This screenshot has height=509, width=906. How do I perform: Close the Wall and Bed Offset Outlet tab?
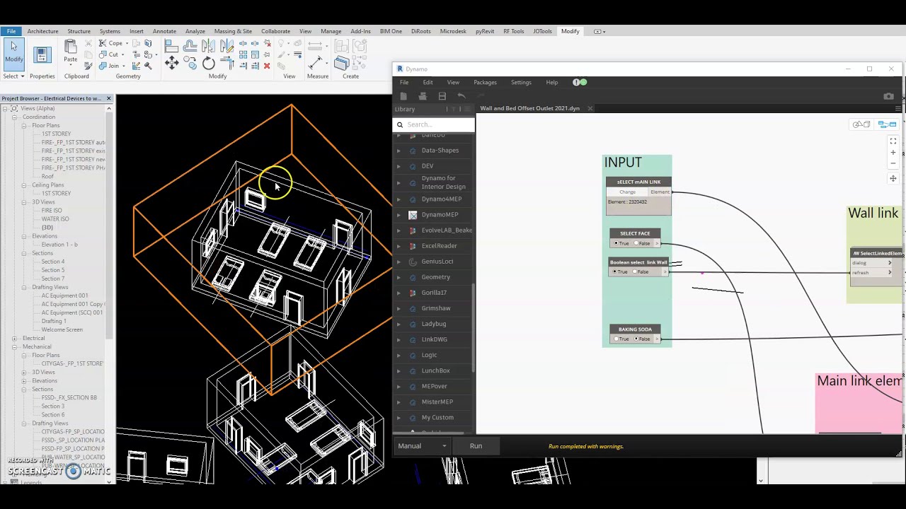[x=590, y=108]
